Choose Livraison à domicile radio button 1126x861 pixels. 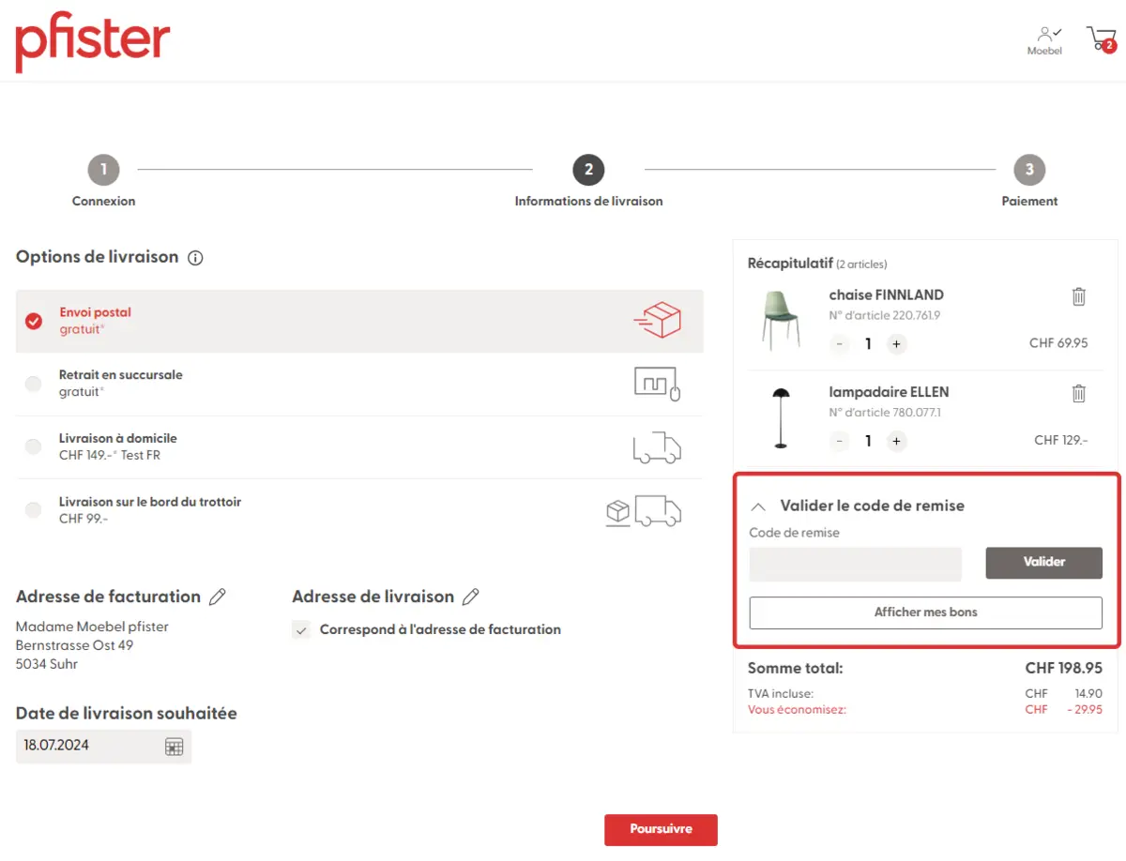(34, 446)
